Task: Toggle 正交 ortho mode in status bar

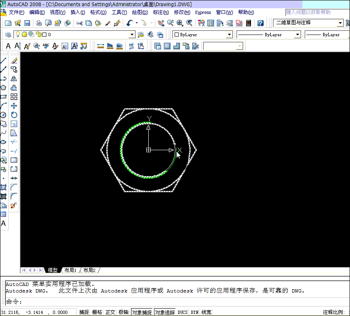Action: coord(110,312)
